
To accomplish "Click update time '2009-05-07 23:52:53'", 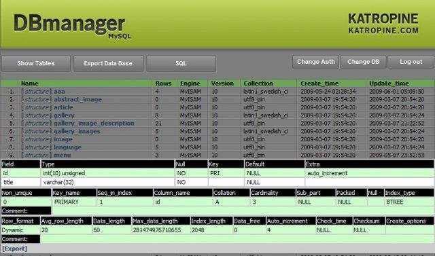I will click(397, 155).
